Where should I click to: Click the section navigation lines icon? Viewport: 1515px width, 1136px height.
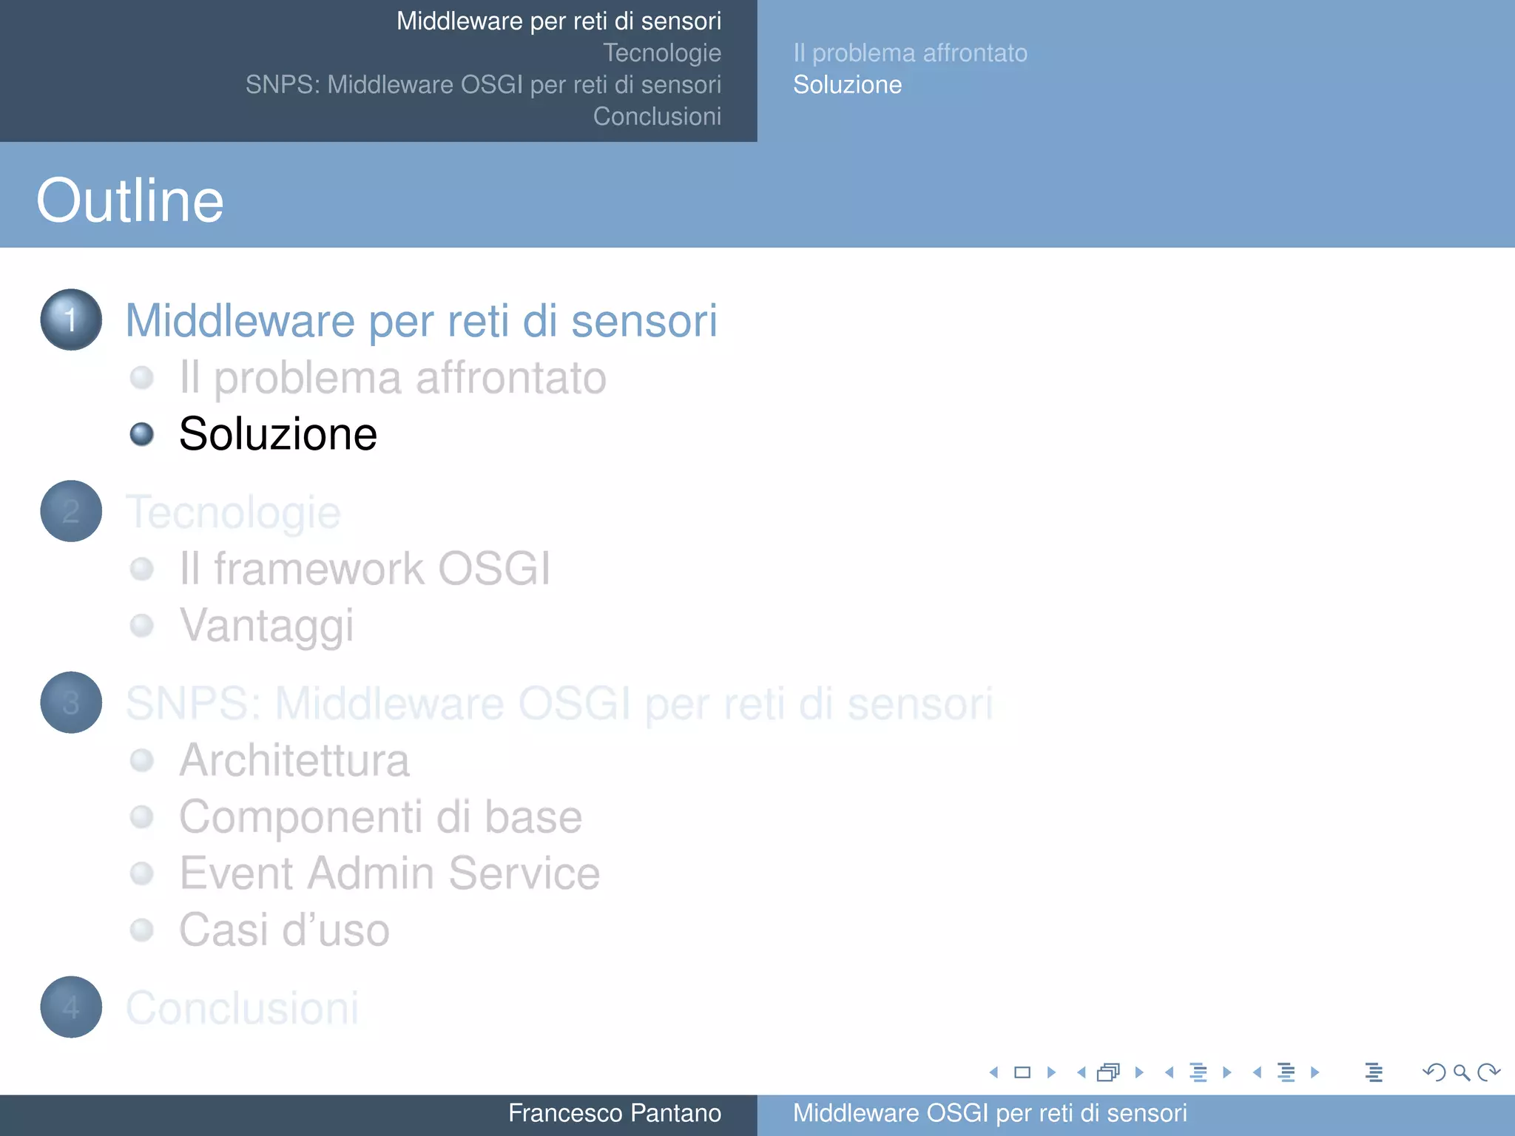point(1286,1072)
